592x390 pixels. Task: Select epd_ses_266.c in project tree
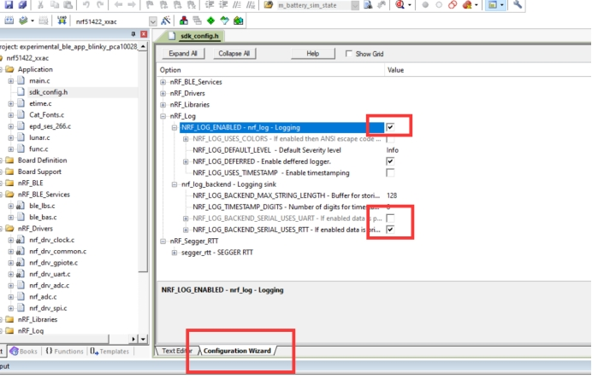point(50,126)
